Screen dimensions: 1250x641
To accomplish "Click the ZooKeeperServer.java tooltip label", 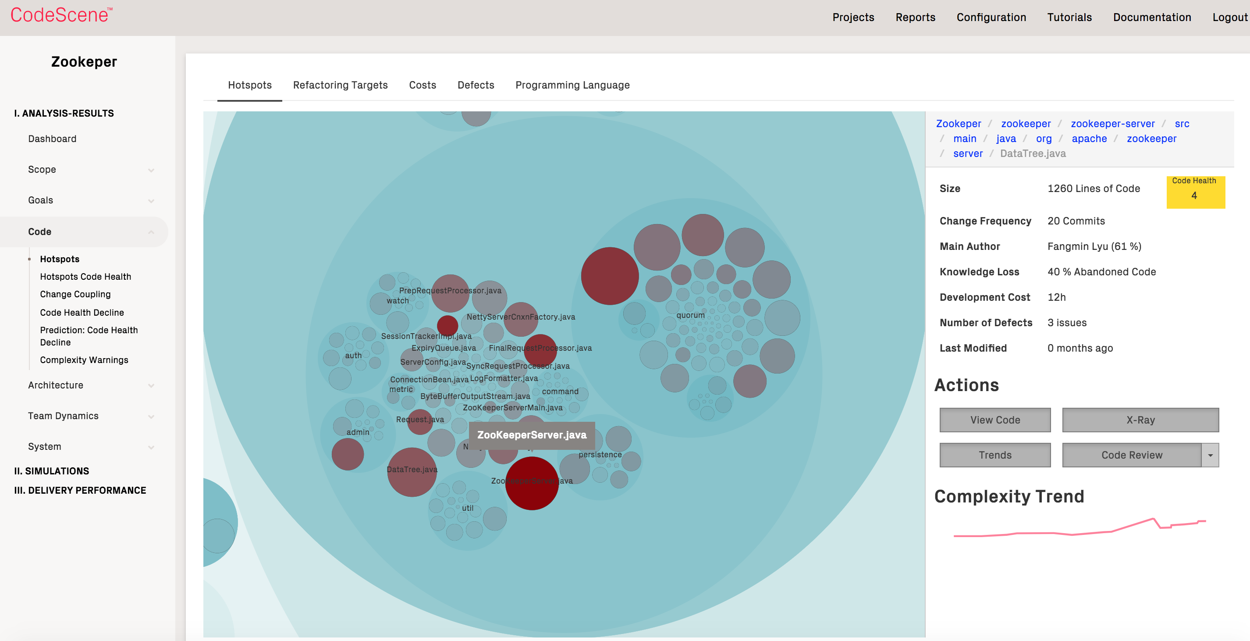I will pos(532,435).
